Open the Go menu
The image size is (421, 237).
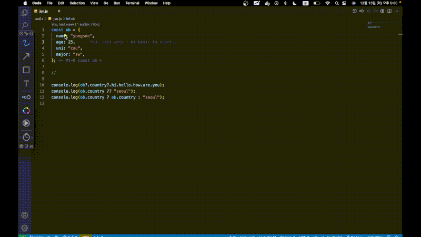pos(106,3)
